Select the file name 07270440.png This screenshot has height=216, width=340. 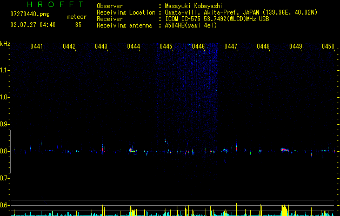(x=30, y=15)
